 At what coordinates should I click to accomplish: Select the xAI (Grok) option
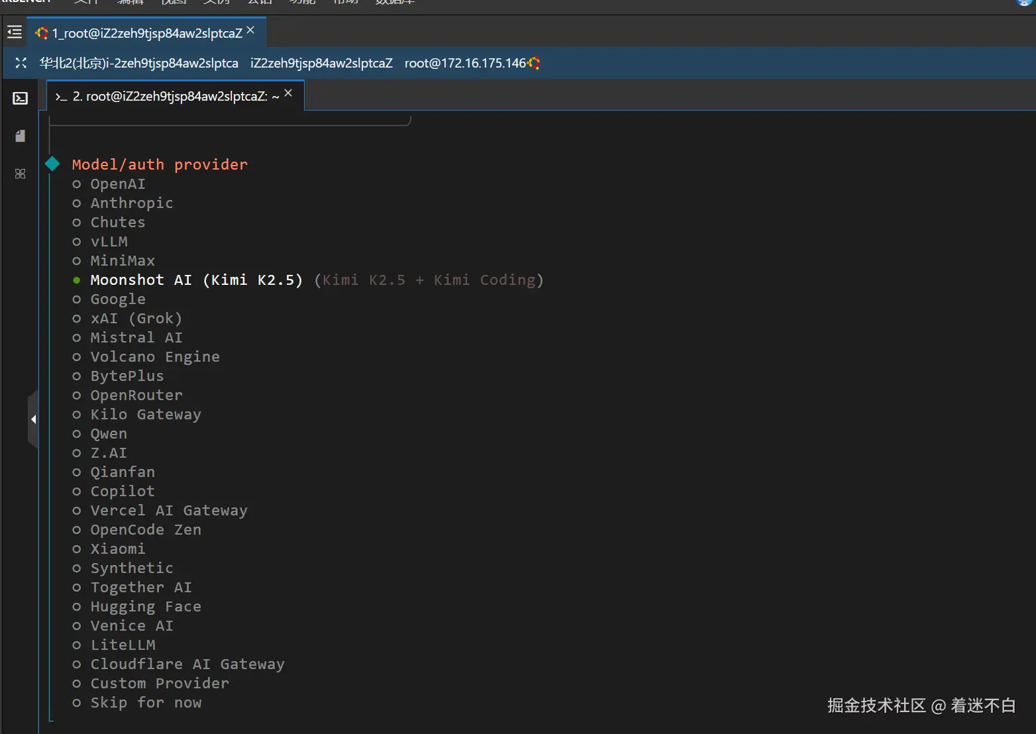click(x=127, y=319)
